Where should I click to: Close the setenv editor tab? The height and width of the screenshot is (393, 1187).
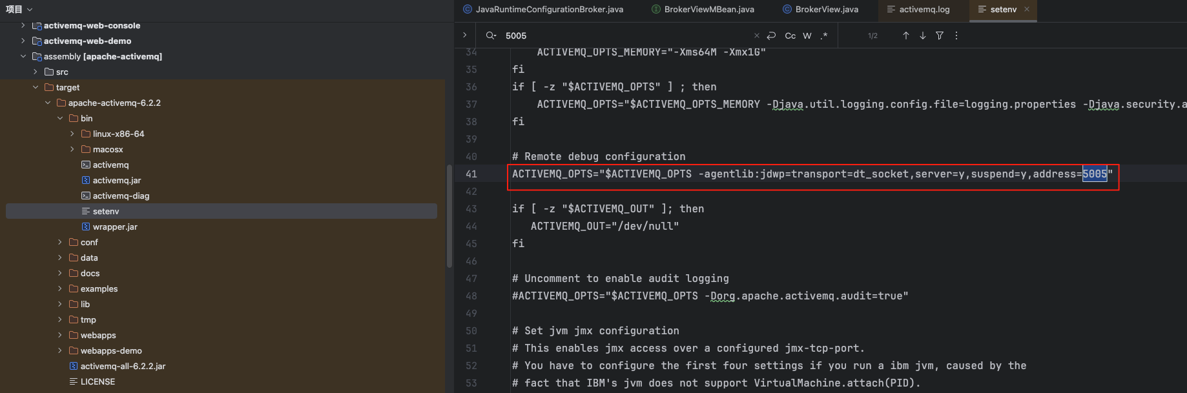click(1027, 9)
